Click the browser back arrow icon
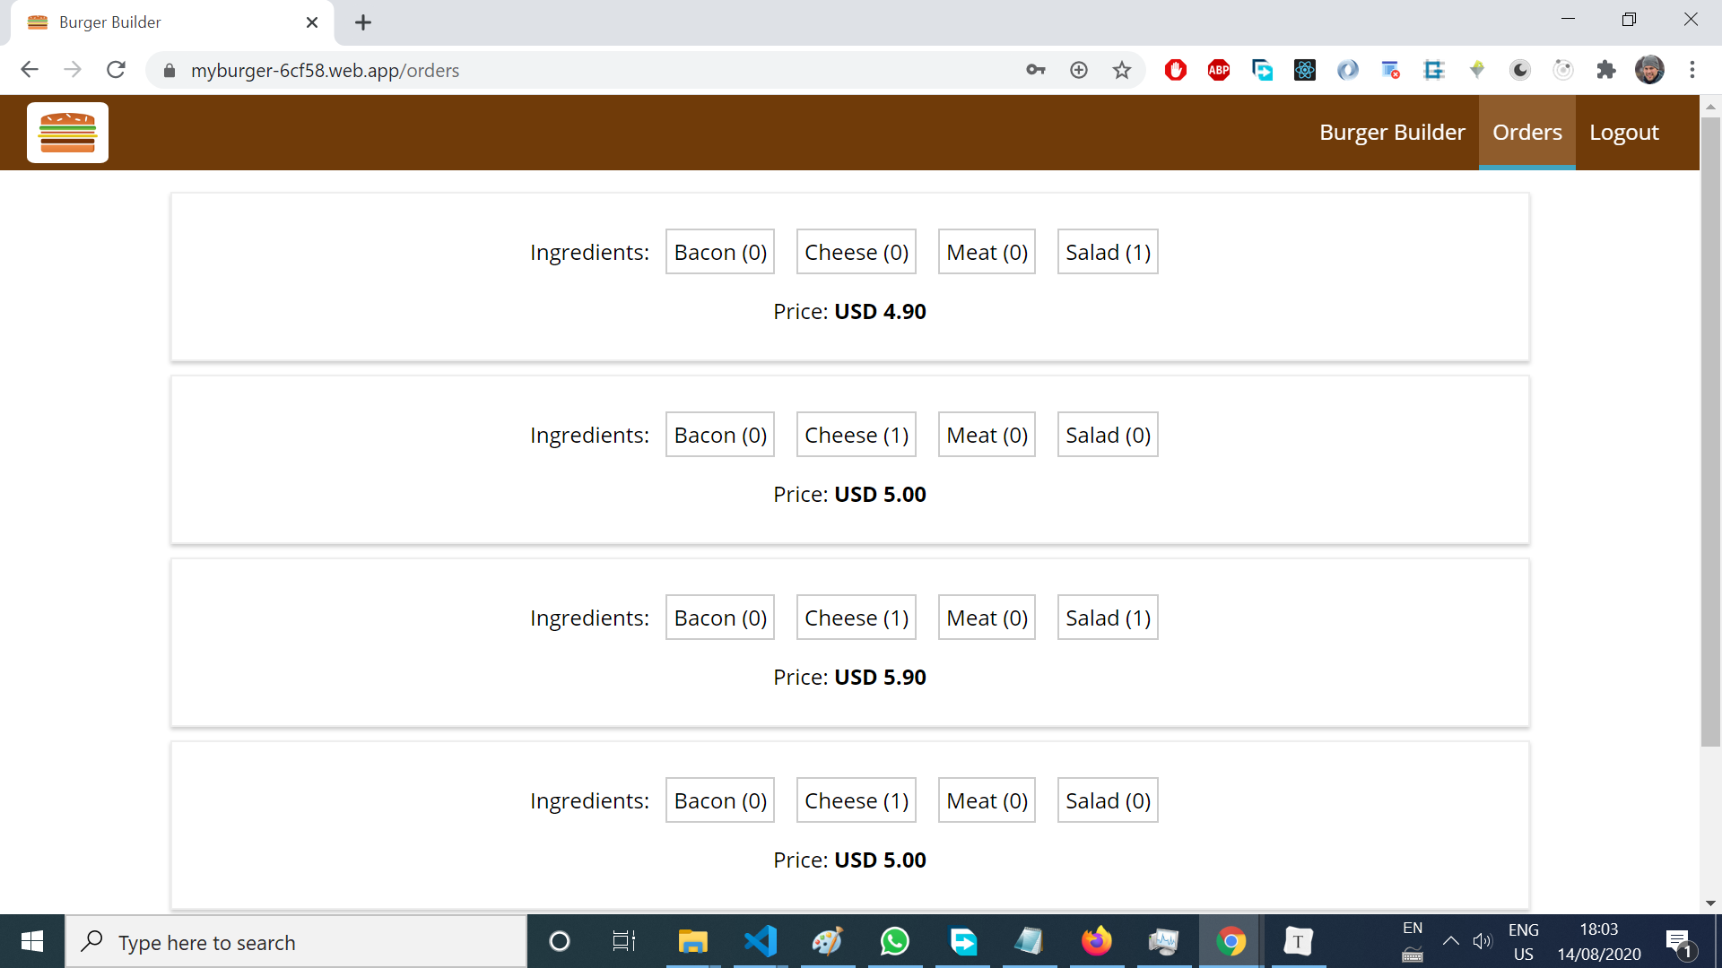The image size is (1722, 968). tap(30, 70)
